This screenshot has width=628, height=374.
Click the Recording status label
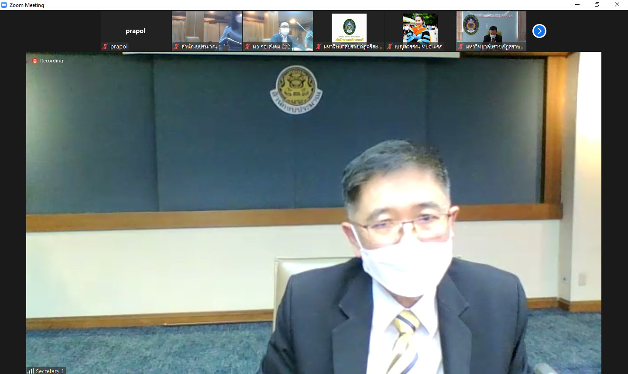click(51, 61)
